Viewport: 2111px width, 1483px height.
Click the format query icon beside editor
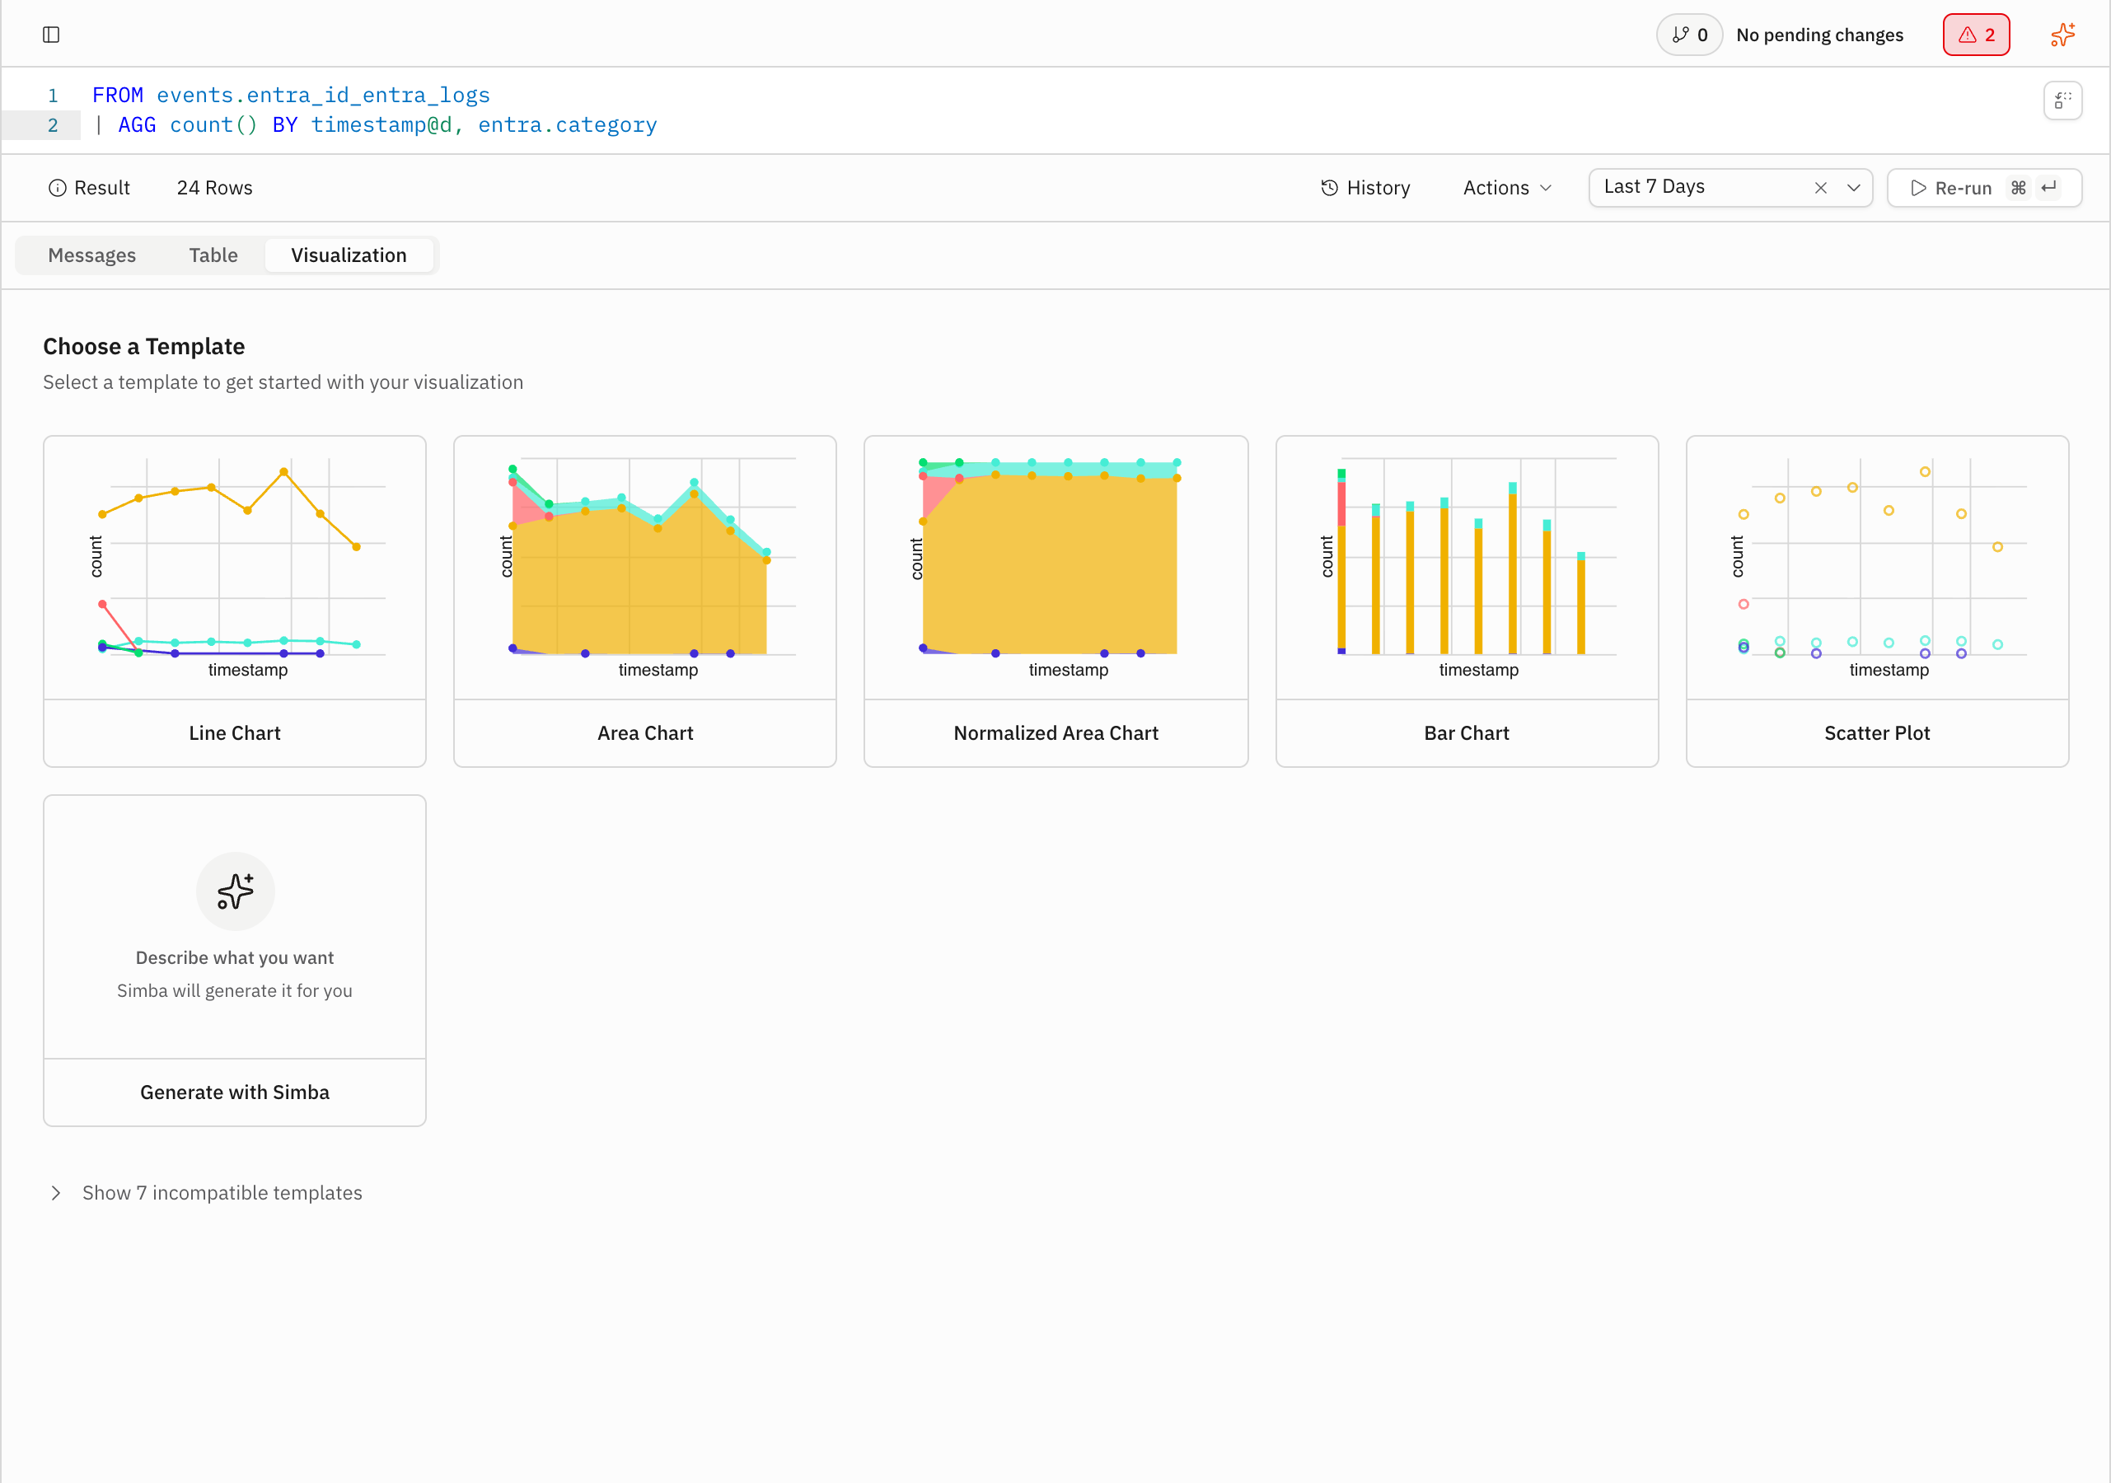(x=2062, y=101)
